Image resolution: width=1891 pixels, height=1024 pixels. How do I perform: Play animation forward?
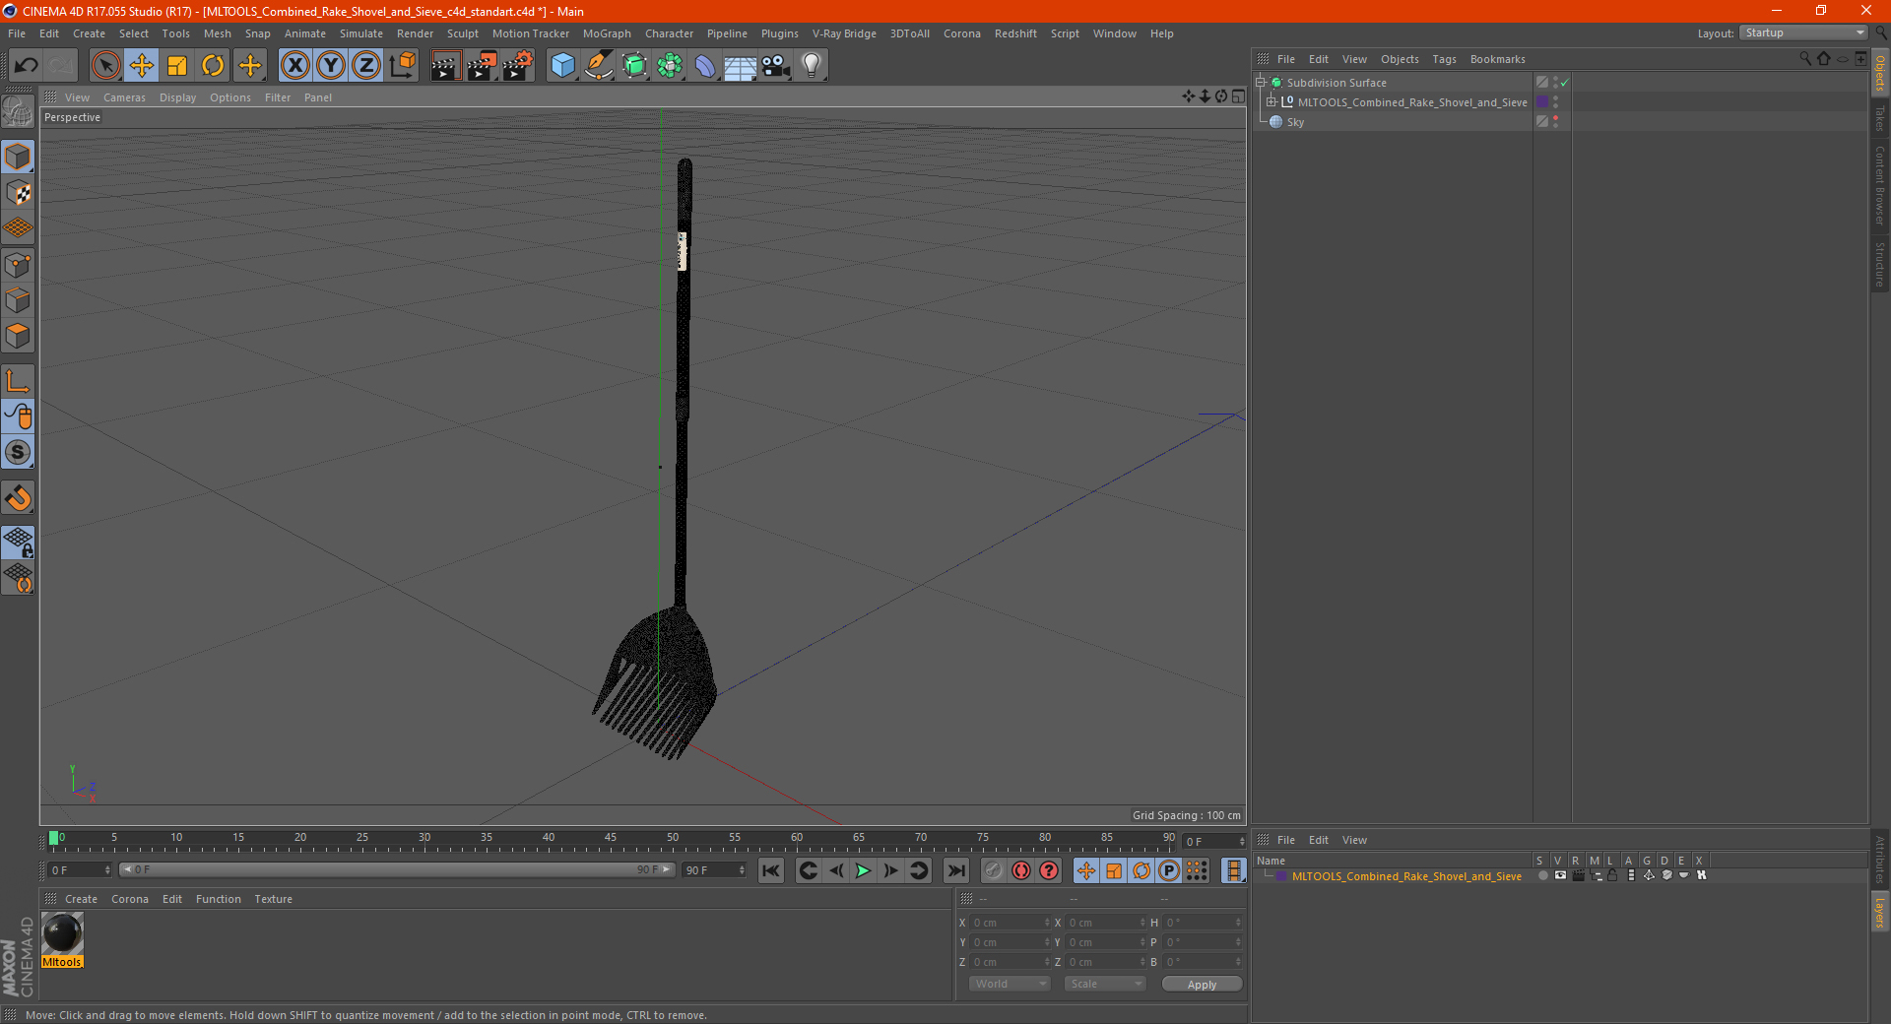coord(863,870)
